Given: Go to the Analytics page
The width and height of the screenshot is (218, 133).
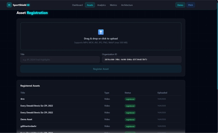Looking at the screenshot, I should [101, 5].
